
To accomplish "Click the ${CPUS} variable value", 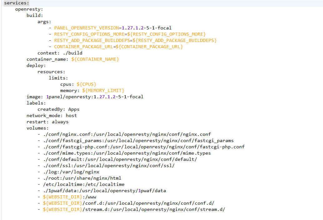I will click(86, 84).
